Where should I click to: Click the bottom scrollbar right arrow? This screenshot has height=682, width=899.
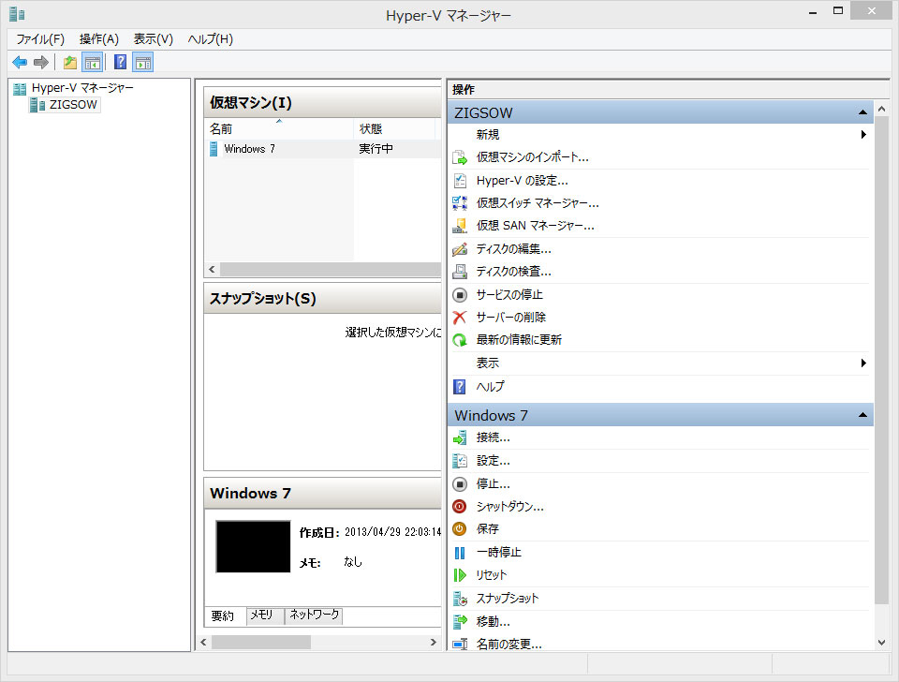pos(434,643)
